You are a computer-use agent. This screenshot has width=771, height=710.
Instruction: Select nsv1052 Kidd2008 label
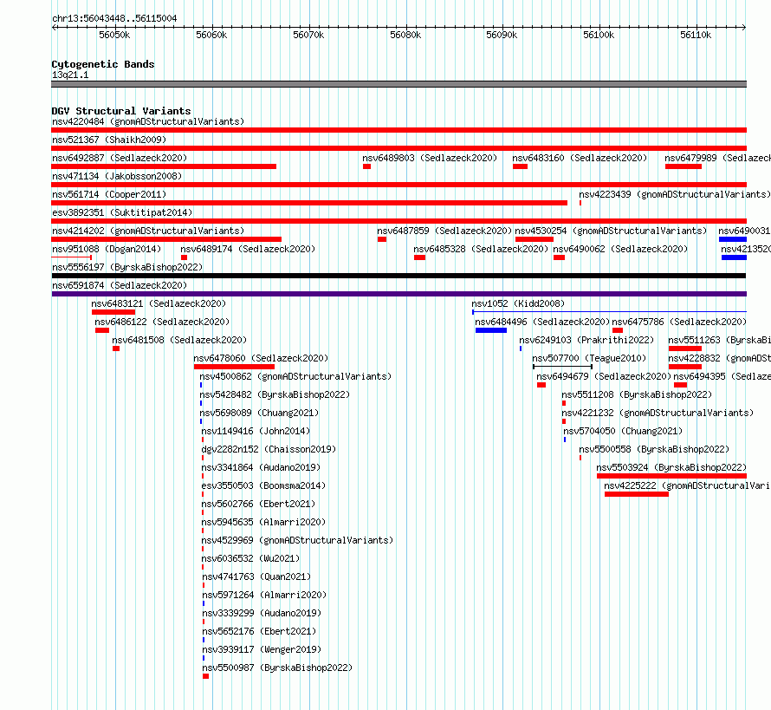point(518,303)
